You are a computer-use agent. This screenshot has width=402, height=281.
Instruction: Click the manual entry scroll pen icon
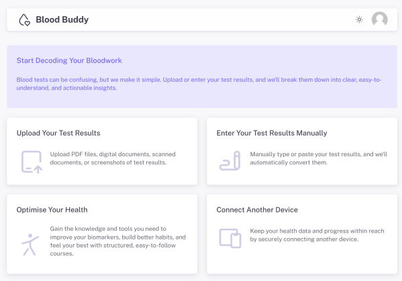[x=230, y=160]
